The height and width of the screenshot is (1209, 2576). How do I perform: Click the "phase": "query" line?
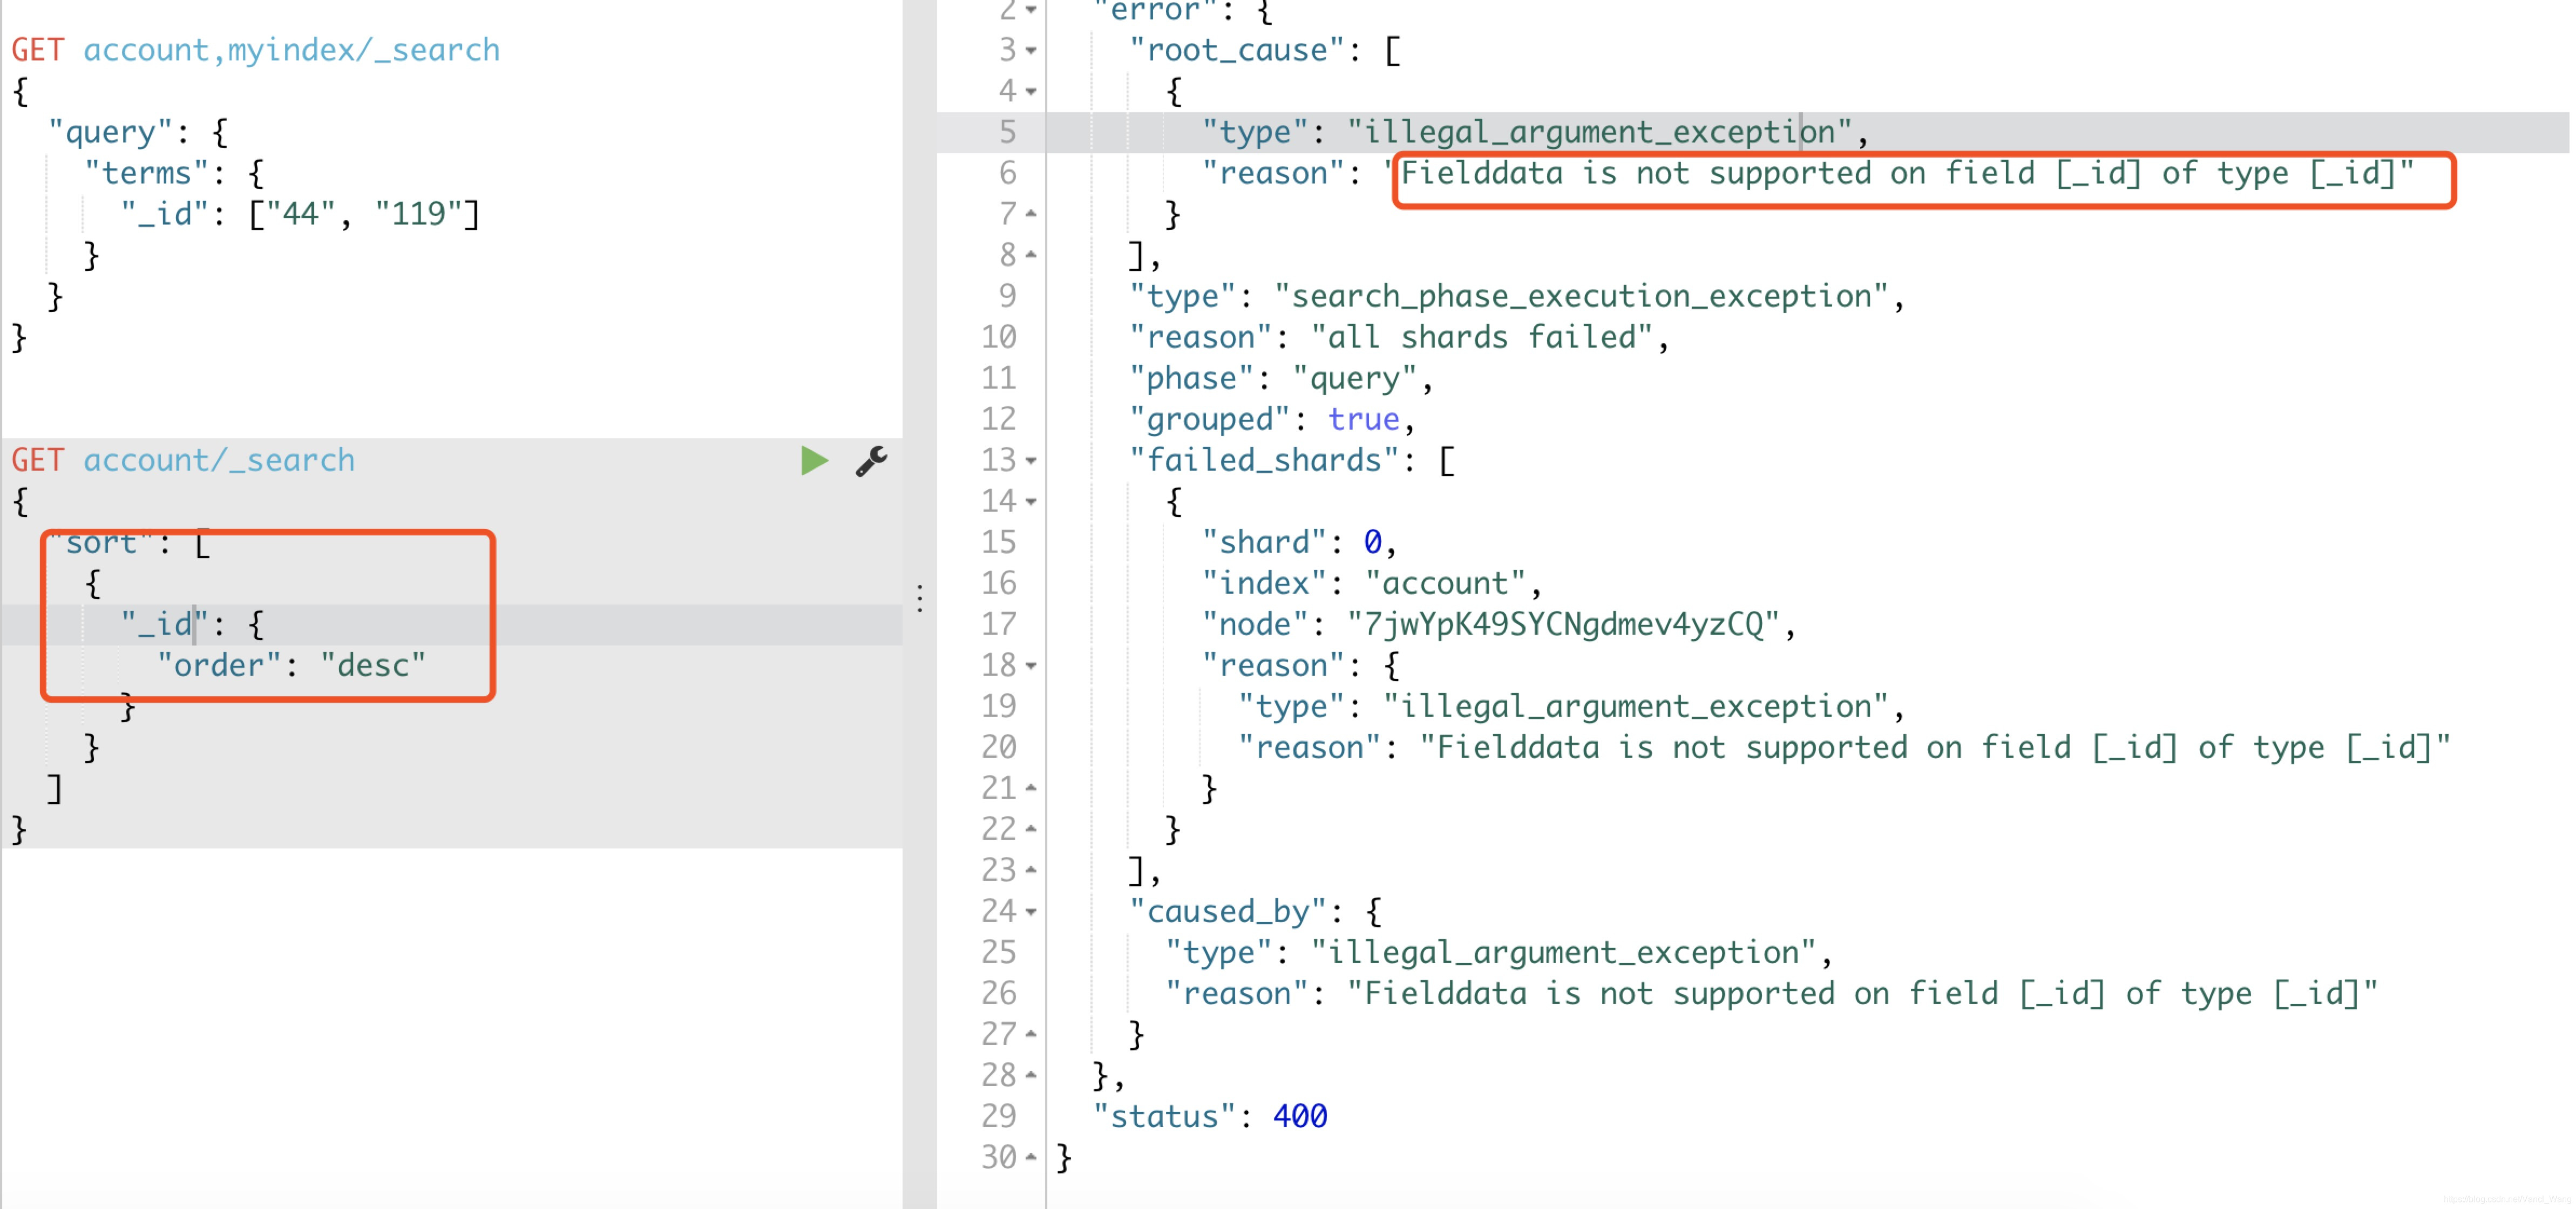point(1281,378)
